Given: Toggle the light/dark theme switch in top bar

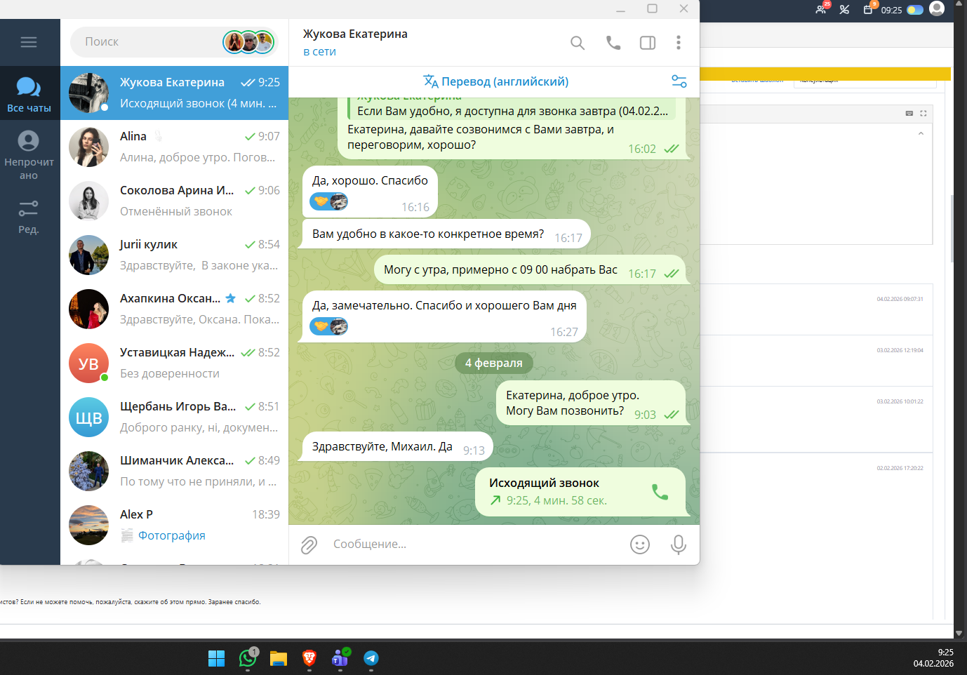Looking at the screenshot, I should point(915,10).
